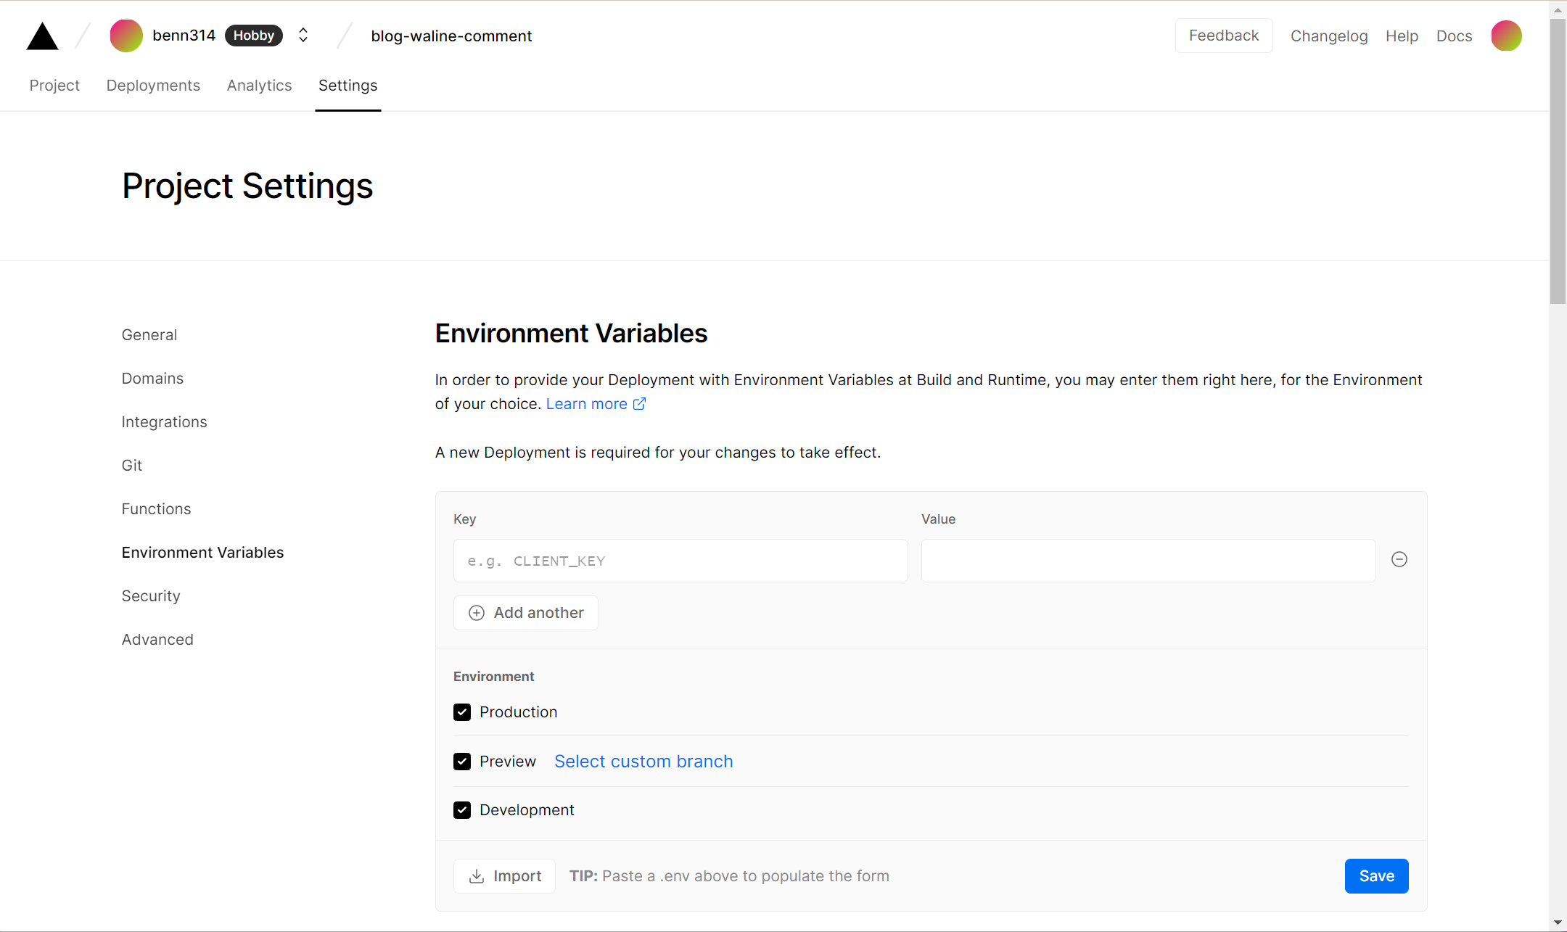Click the Import button
The image size is (1567, 932).
click(504, 876)
